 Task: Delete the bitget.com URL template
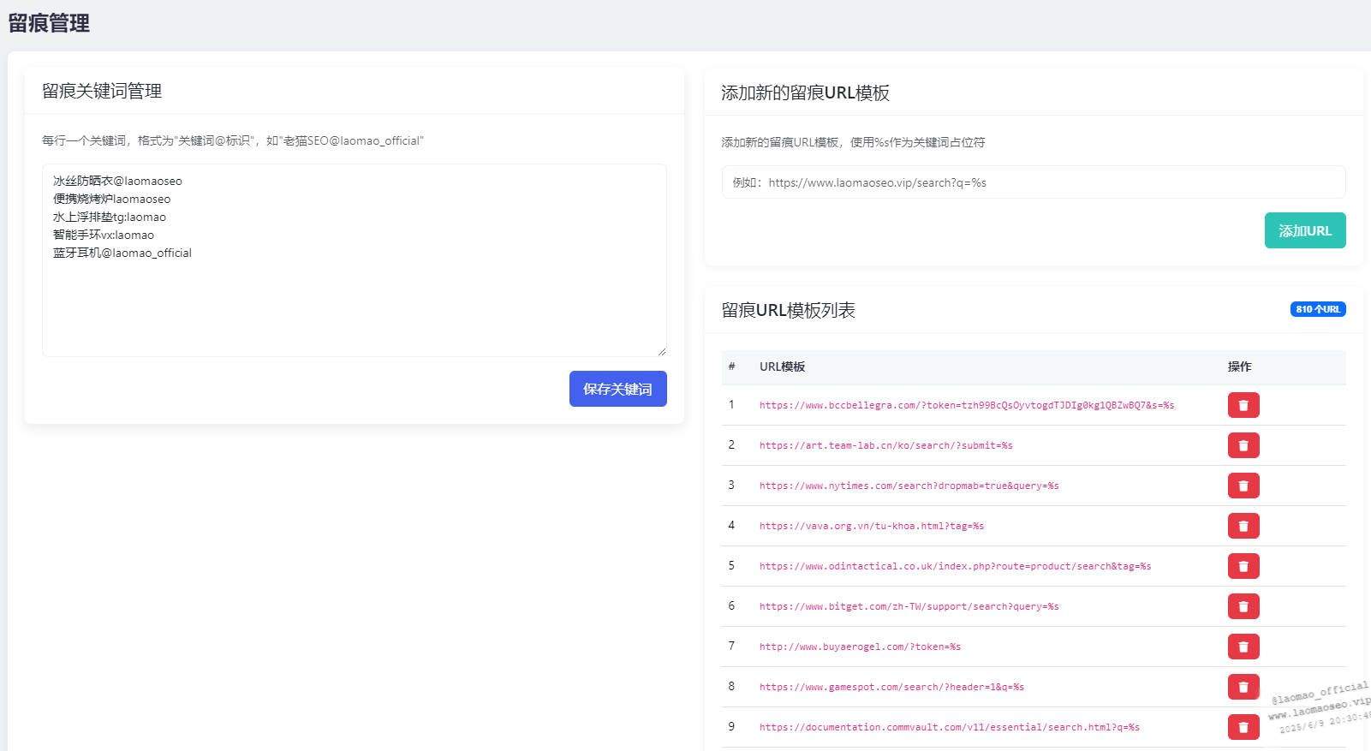pyautogui.click(x=1243, y=606)
